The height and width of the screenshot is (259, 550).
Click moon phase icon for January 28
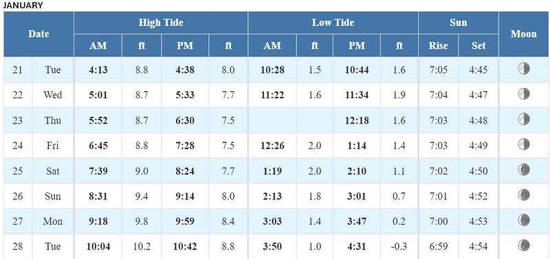click(x=524, y=245)
